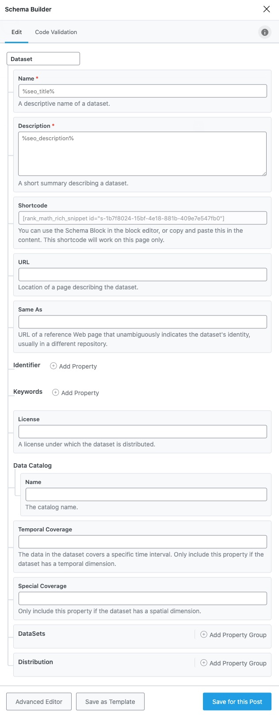The image size is (279, 715).
Task: Click the info icon beside the tabs
Action: (x=265, y=32)
